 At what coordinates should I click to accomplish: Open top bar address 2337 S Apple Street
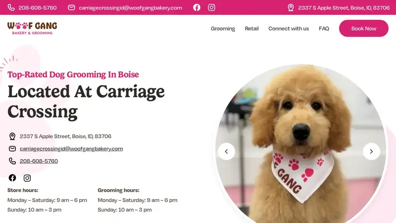(344, 7)
